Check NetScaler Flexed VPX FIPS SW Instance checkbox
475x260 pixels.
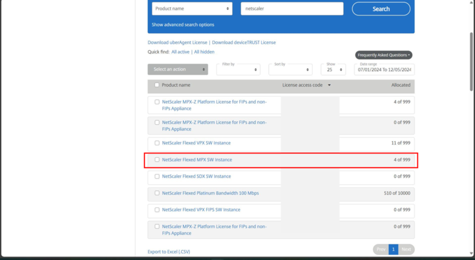tap(157, 210)
